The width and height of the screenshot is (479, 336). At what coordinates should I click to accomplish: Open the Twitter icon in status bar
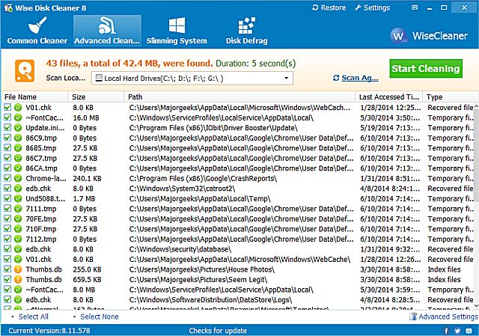(x=457, y=331)
